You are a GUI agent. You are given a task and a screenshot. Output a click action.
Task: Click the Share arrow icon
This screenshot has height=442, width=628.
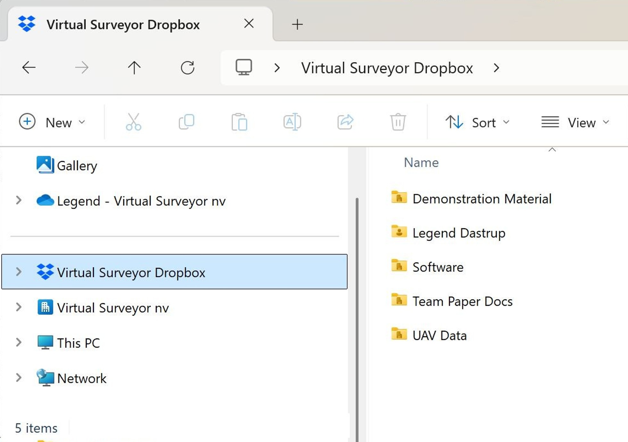click(x=345, y=122)
